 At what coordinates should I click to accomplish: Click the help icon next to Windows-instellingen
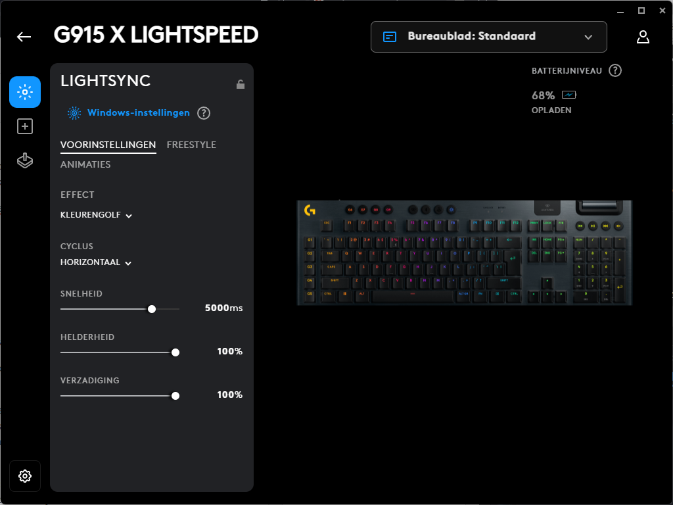[x=204, y=113]
